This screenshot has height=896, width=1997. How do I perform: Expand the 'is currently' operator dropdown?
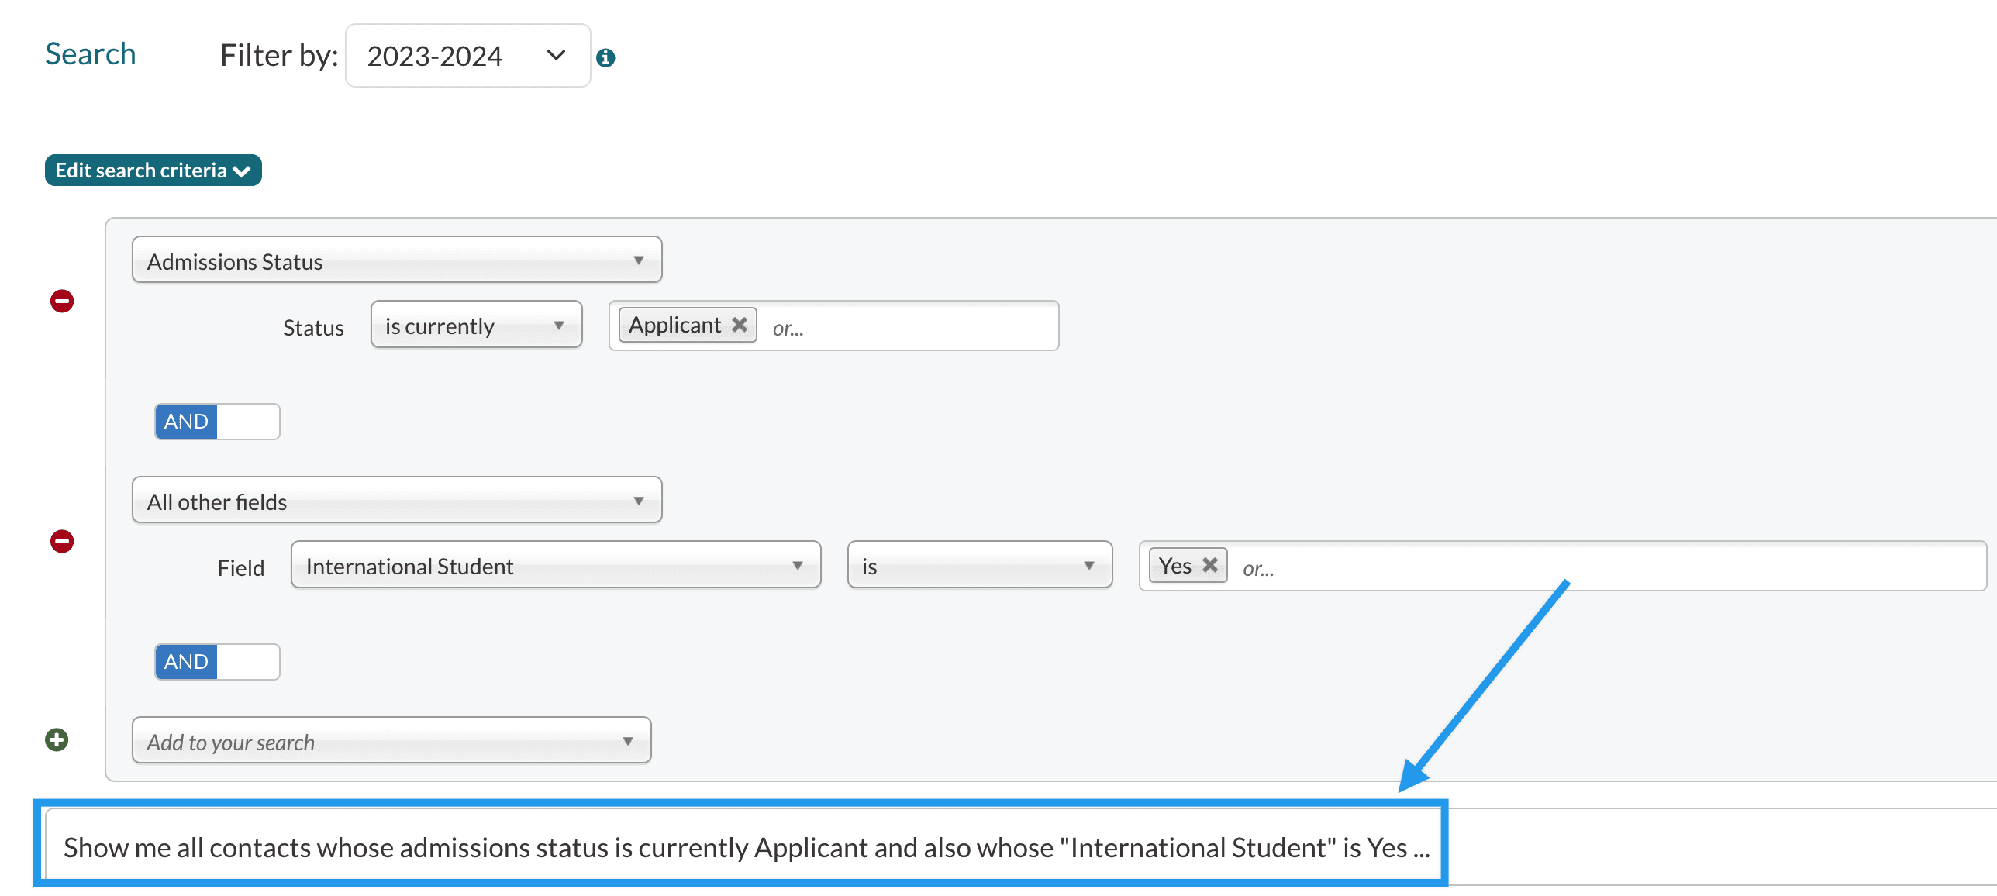pos(476,326)
